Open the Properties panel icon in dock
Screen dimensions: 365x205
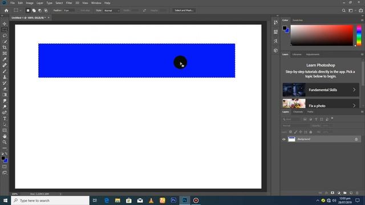point(275,32)
